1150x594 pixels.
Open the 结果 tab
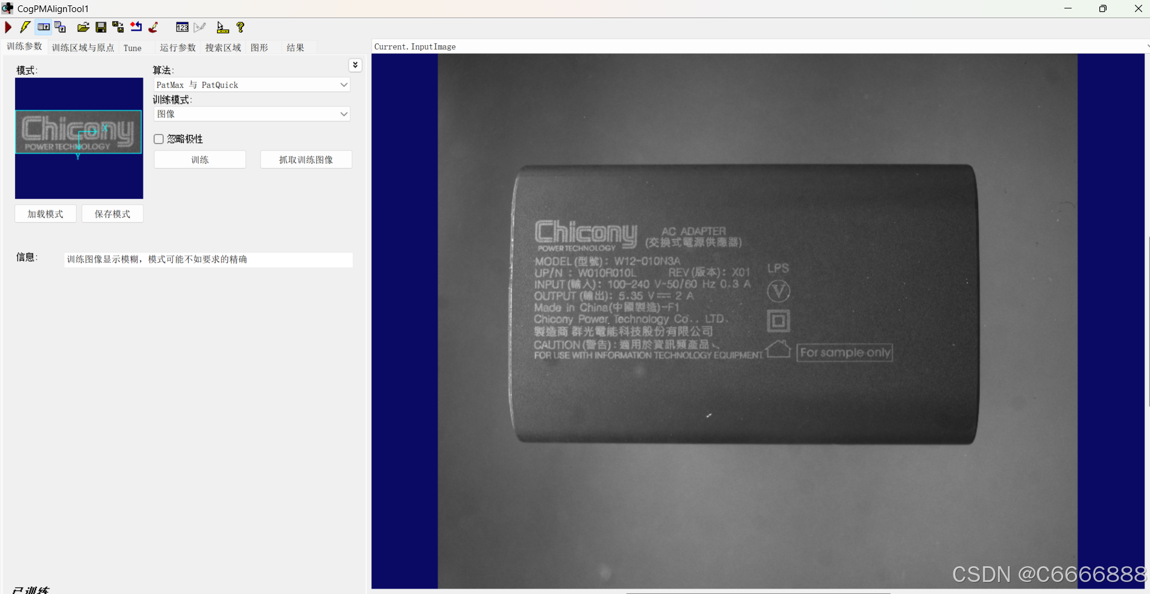(x=295, y=48)
